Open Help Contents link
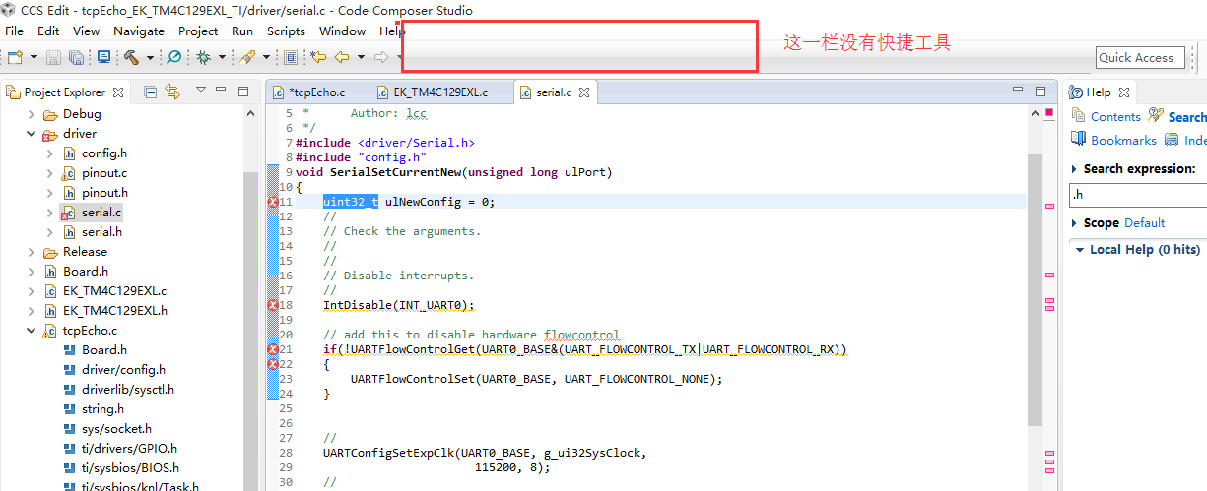 click(x=1115, y=116)
